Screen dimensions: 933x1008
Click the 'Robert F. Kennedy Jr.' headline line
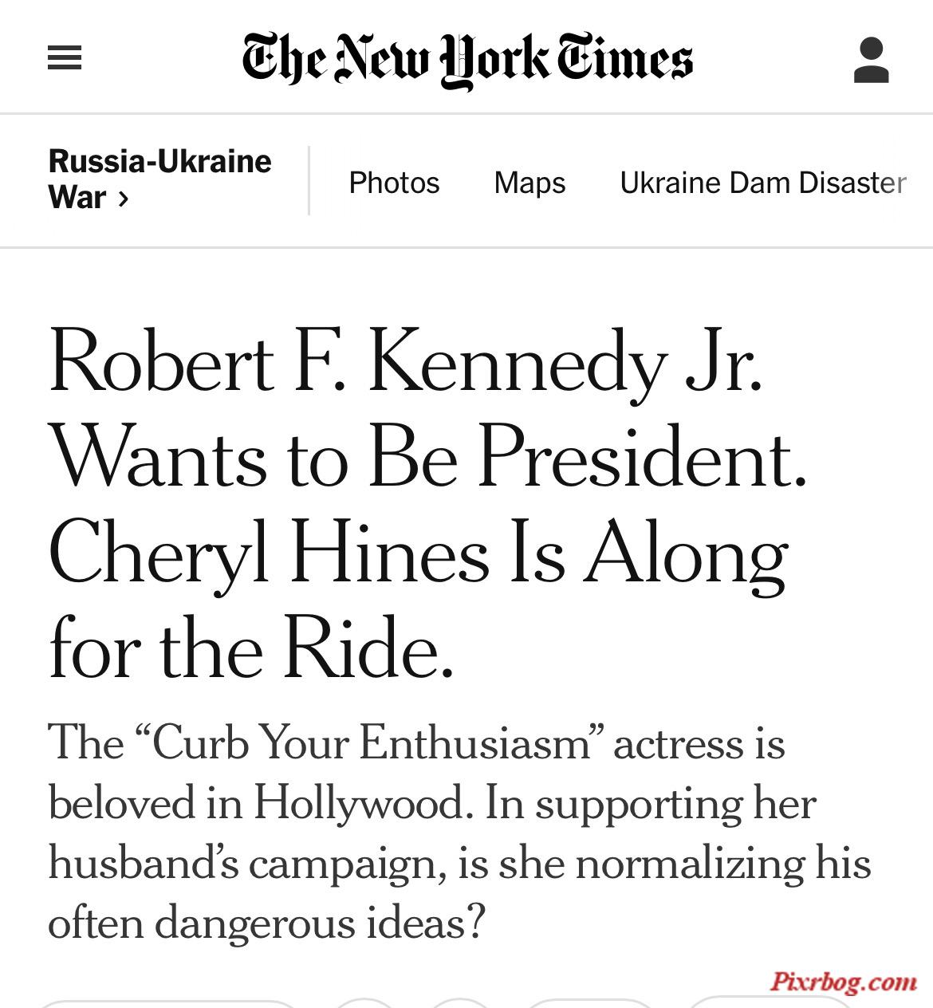(x=406, y=364)
